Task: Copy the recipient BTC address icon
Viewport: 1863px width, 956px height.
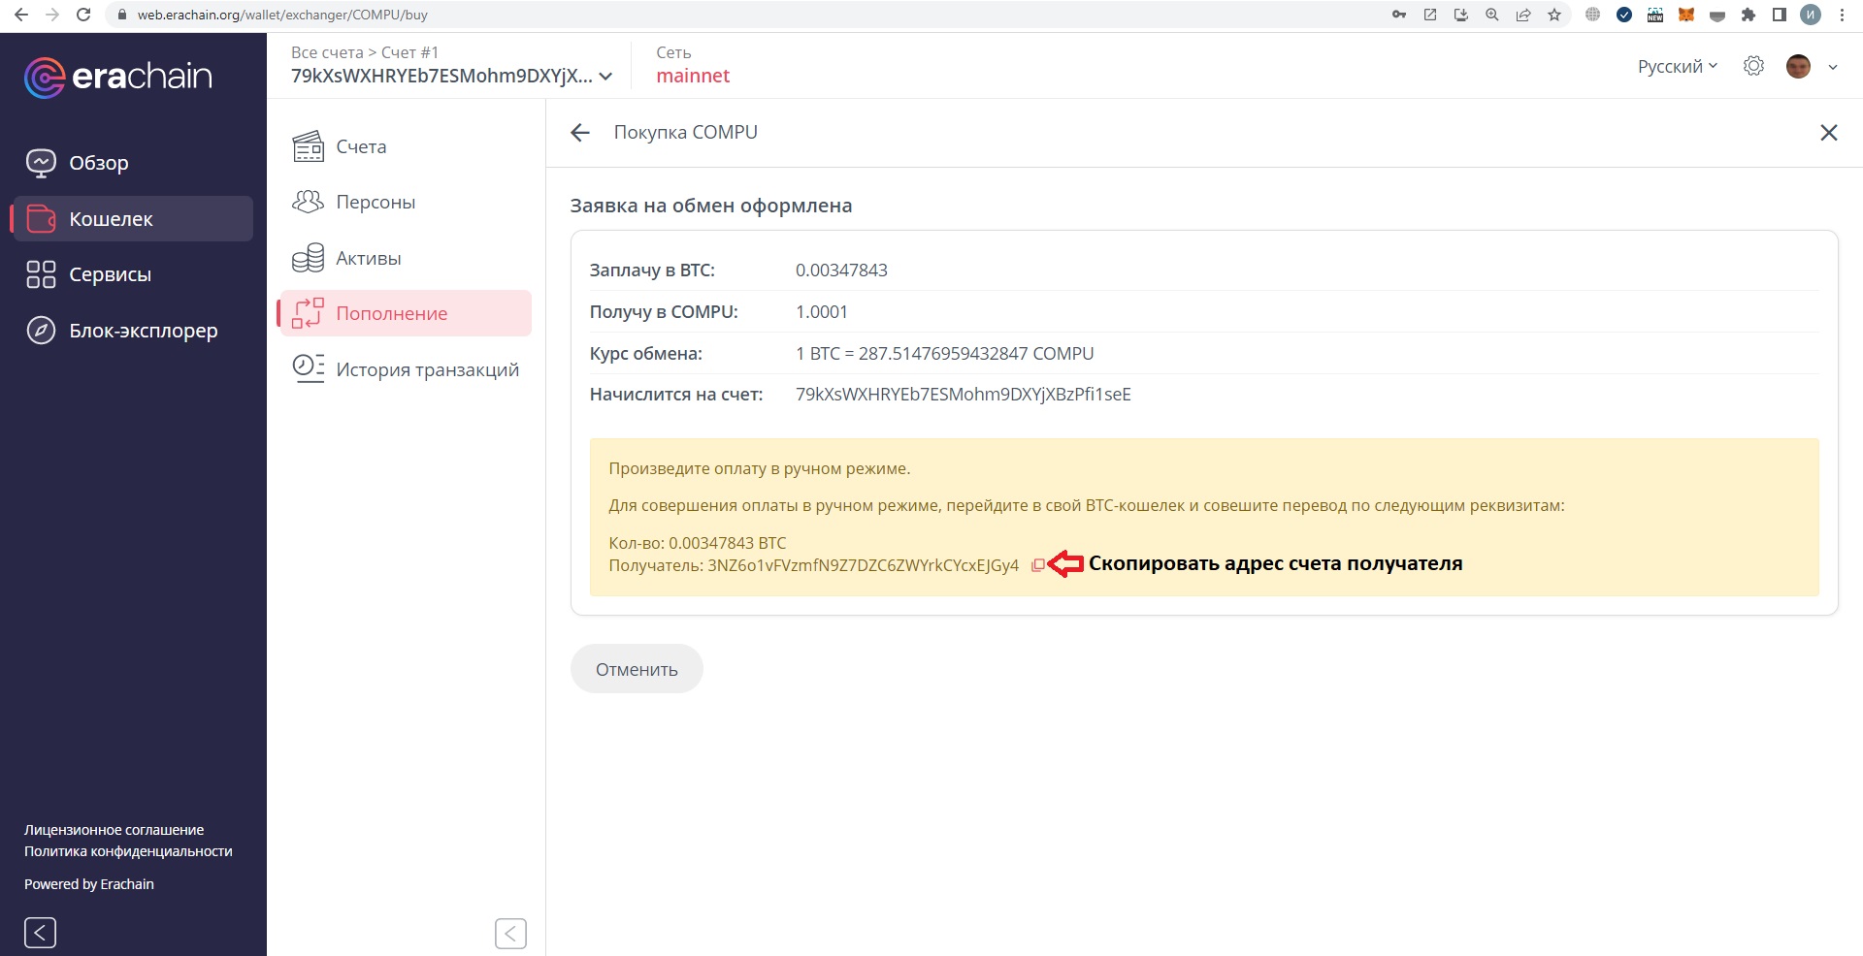Action: click(1037, 565)
